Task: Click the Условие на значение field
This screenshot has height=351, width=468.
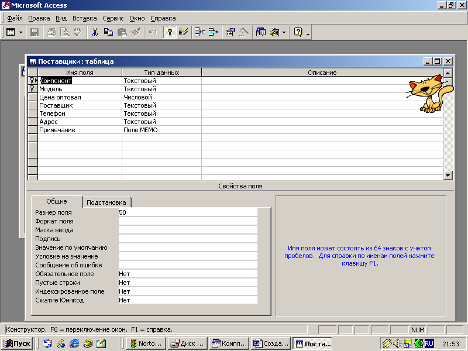Action: click(188, 256)
